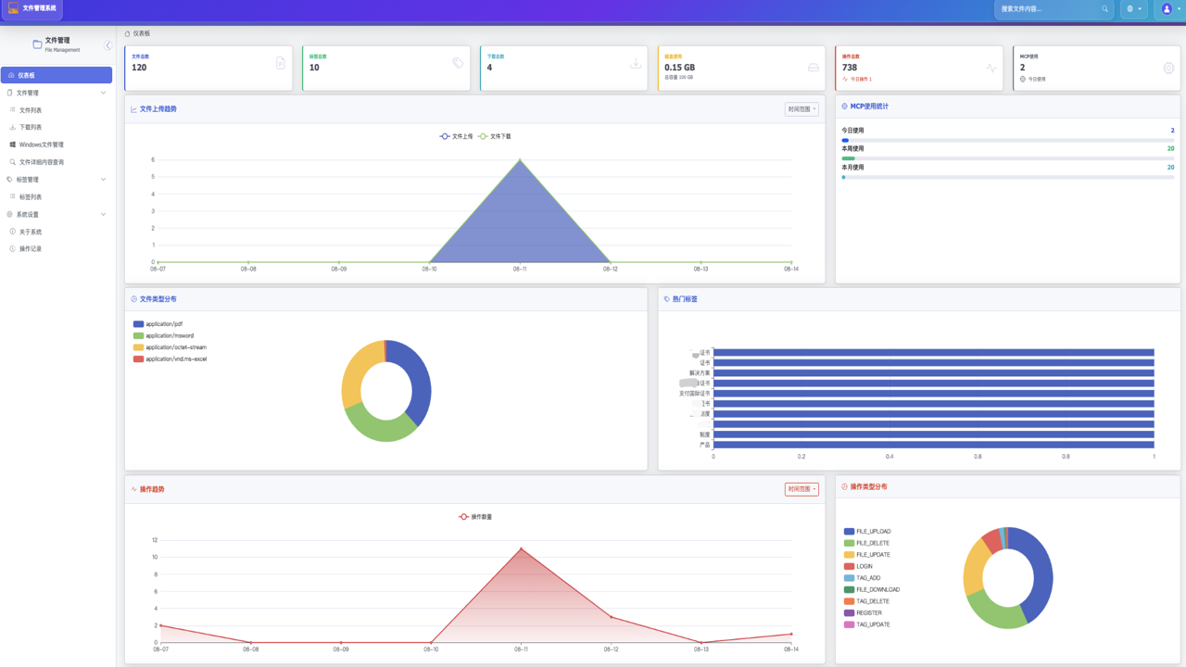Toggle 文件上传 series in the upload chart legend
The width and height of the screenshot is (1186, 667).
click(x=456, y=136)
